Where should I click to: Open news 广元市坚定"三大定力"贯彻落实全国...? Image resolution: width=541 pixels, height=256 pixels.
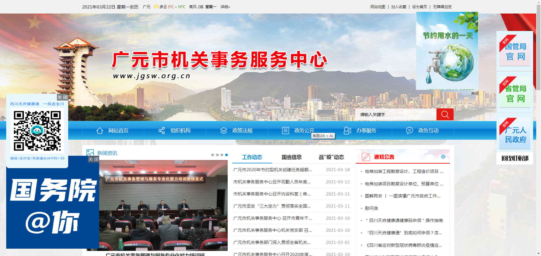point(272,206)
